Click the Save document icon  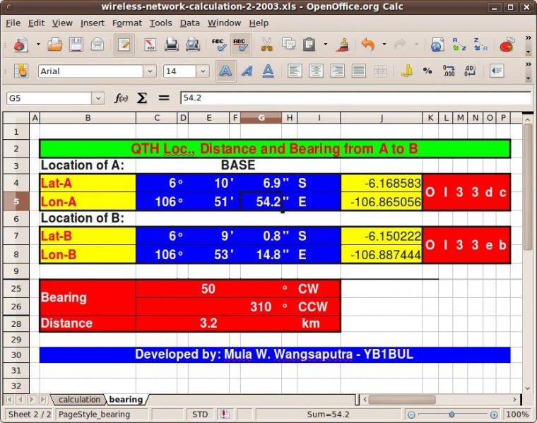pos(76,44)
